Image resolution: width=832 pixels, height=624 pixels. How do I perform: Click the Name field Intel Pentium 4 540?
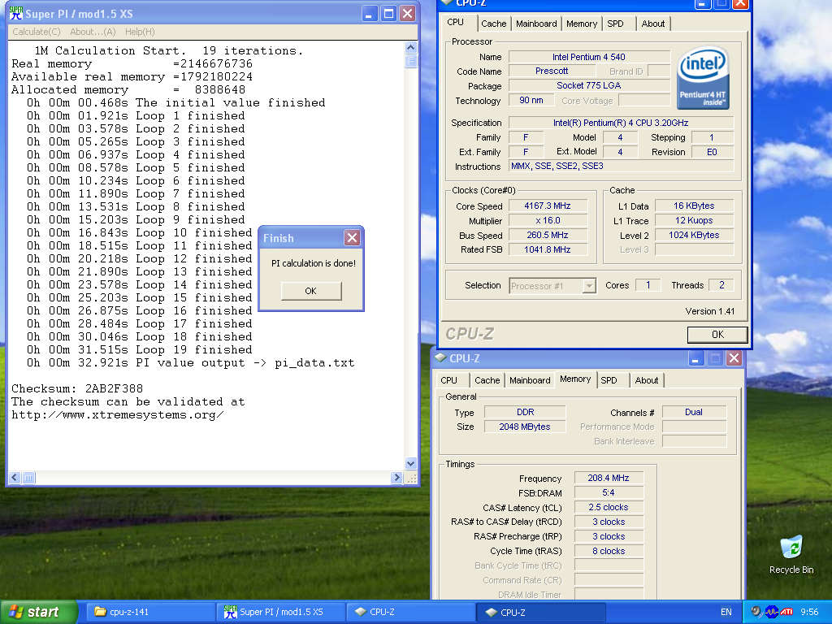(589, 57)
